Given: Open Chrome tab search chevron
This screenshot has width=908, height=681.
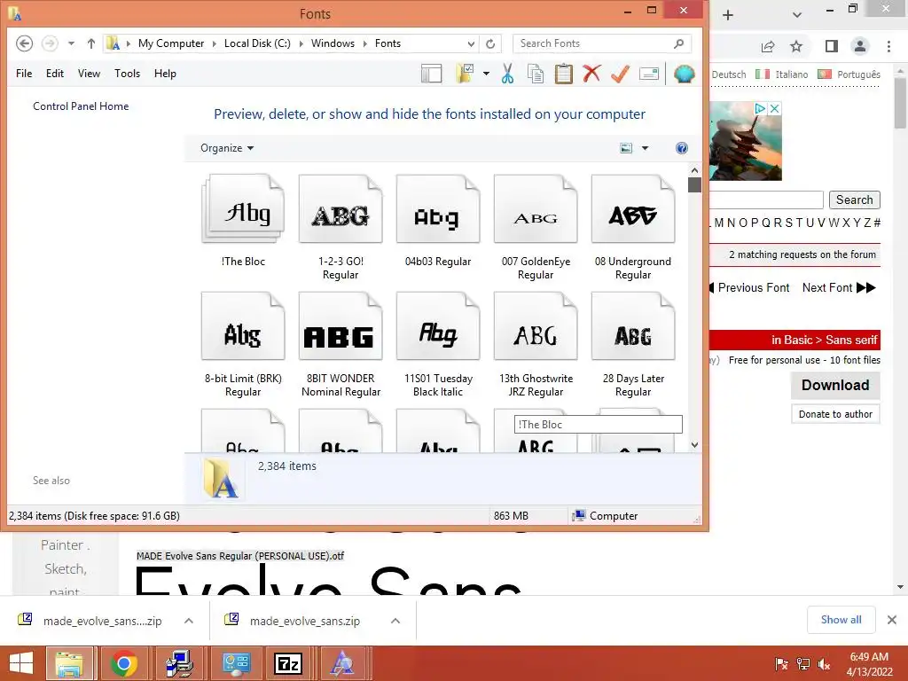Looking at the screenshot, I should pos(797,15).
